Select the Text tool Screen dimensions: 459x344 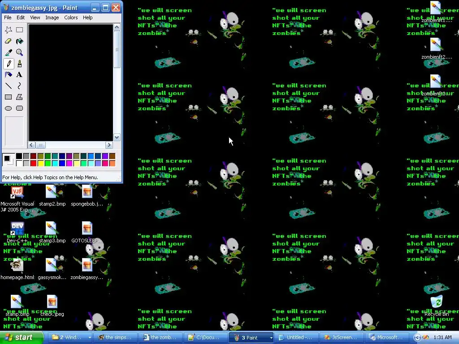[19, 75]
